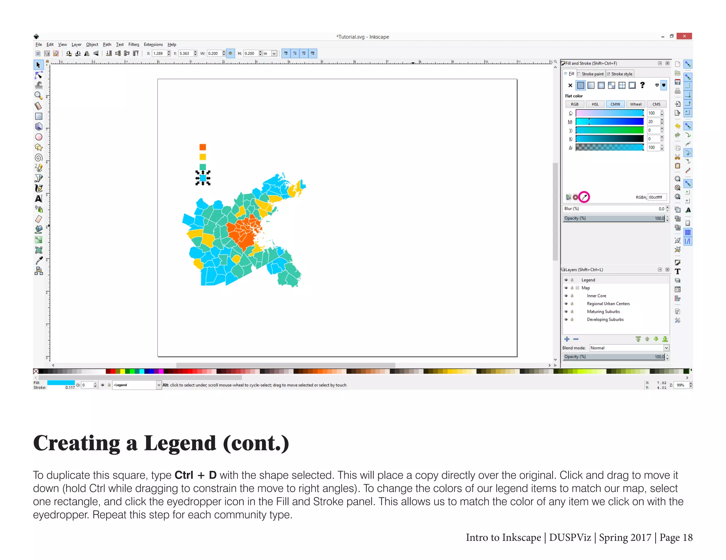Select the Calligraphy tool
The image size is (726, 560).
39,188
